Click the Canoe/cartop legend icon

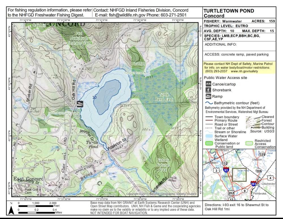(x=209, y=84)
